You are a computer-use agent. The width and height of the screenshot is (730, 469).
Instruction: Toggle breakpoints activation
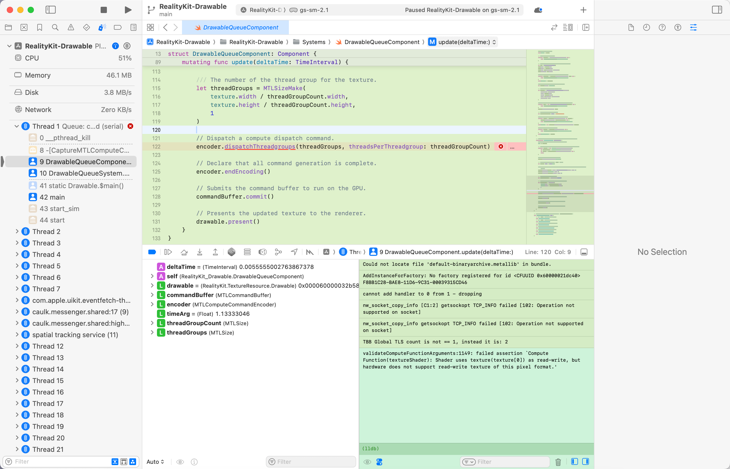(152, 252)
